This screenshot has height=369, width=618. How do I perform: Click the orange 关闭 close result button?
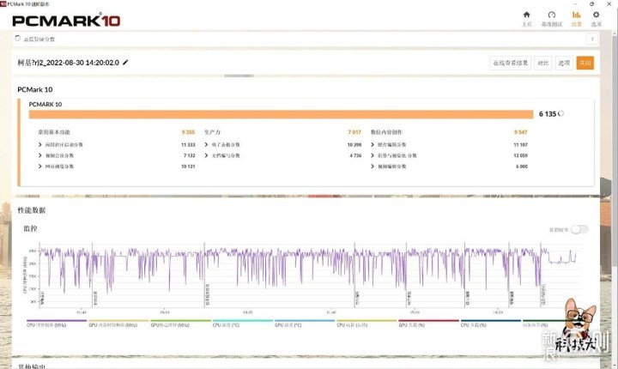point(585,63)
